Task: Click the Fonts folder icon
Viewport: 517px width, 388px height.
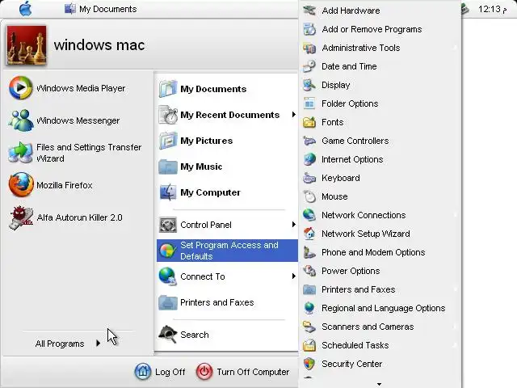Action: tap(309, 122)
